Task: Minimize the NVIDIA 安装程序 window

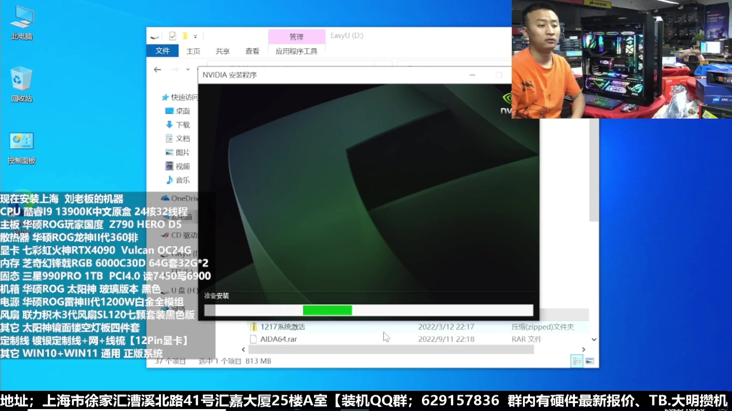Action: coord(472,75)
